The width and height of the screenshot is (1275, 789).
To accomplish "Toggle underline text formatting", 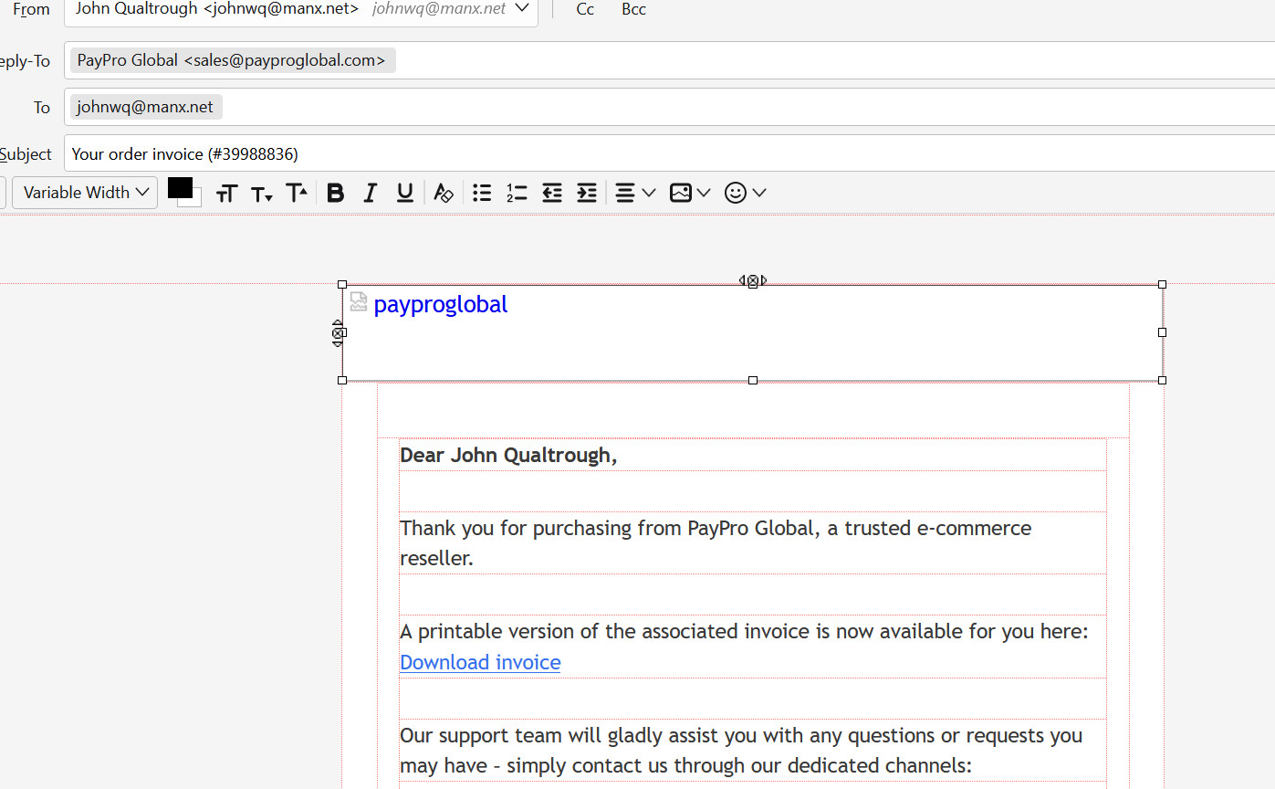I will click(x=405, y=193).
